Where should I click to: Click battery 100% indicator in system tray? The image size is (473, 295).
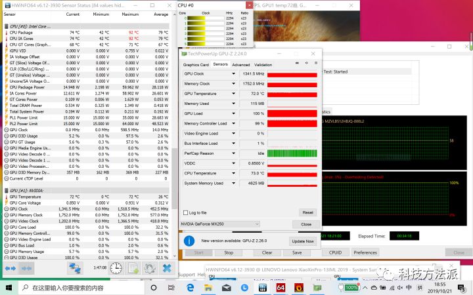click(351, 288)
